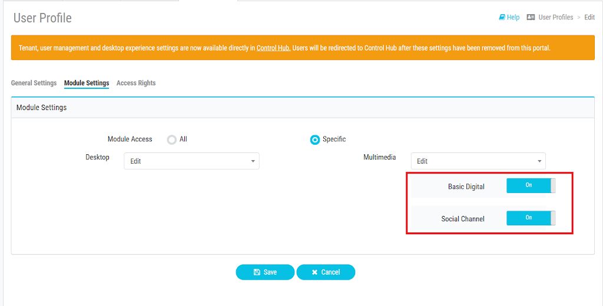The width and height of the screenshot is (603, 306).
Task: Open the Control Hub link in banner
Action: 273,48
